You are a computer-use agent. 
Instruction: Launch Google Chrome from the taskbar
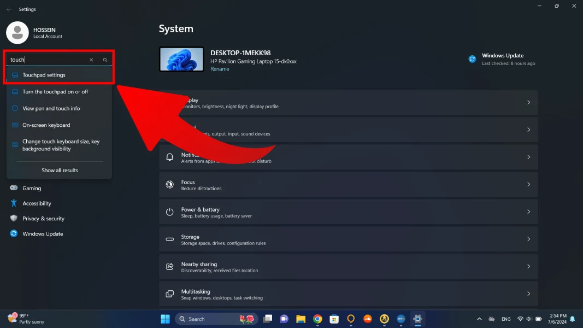click(x=317, y=319)
